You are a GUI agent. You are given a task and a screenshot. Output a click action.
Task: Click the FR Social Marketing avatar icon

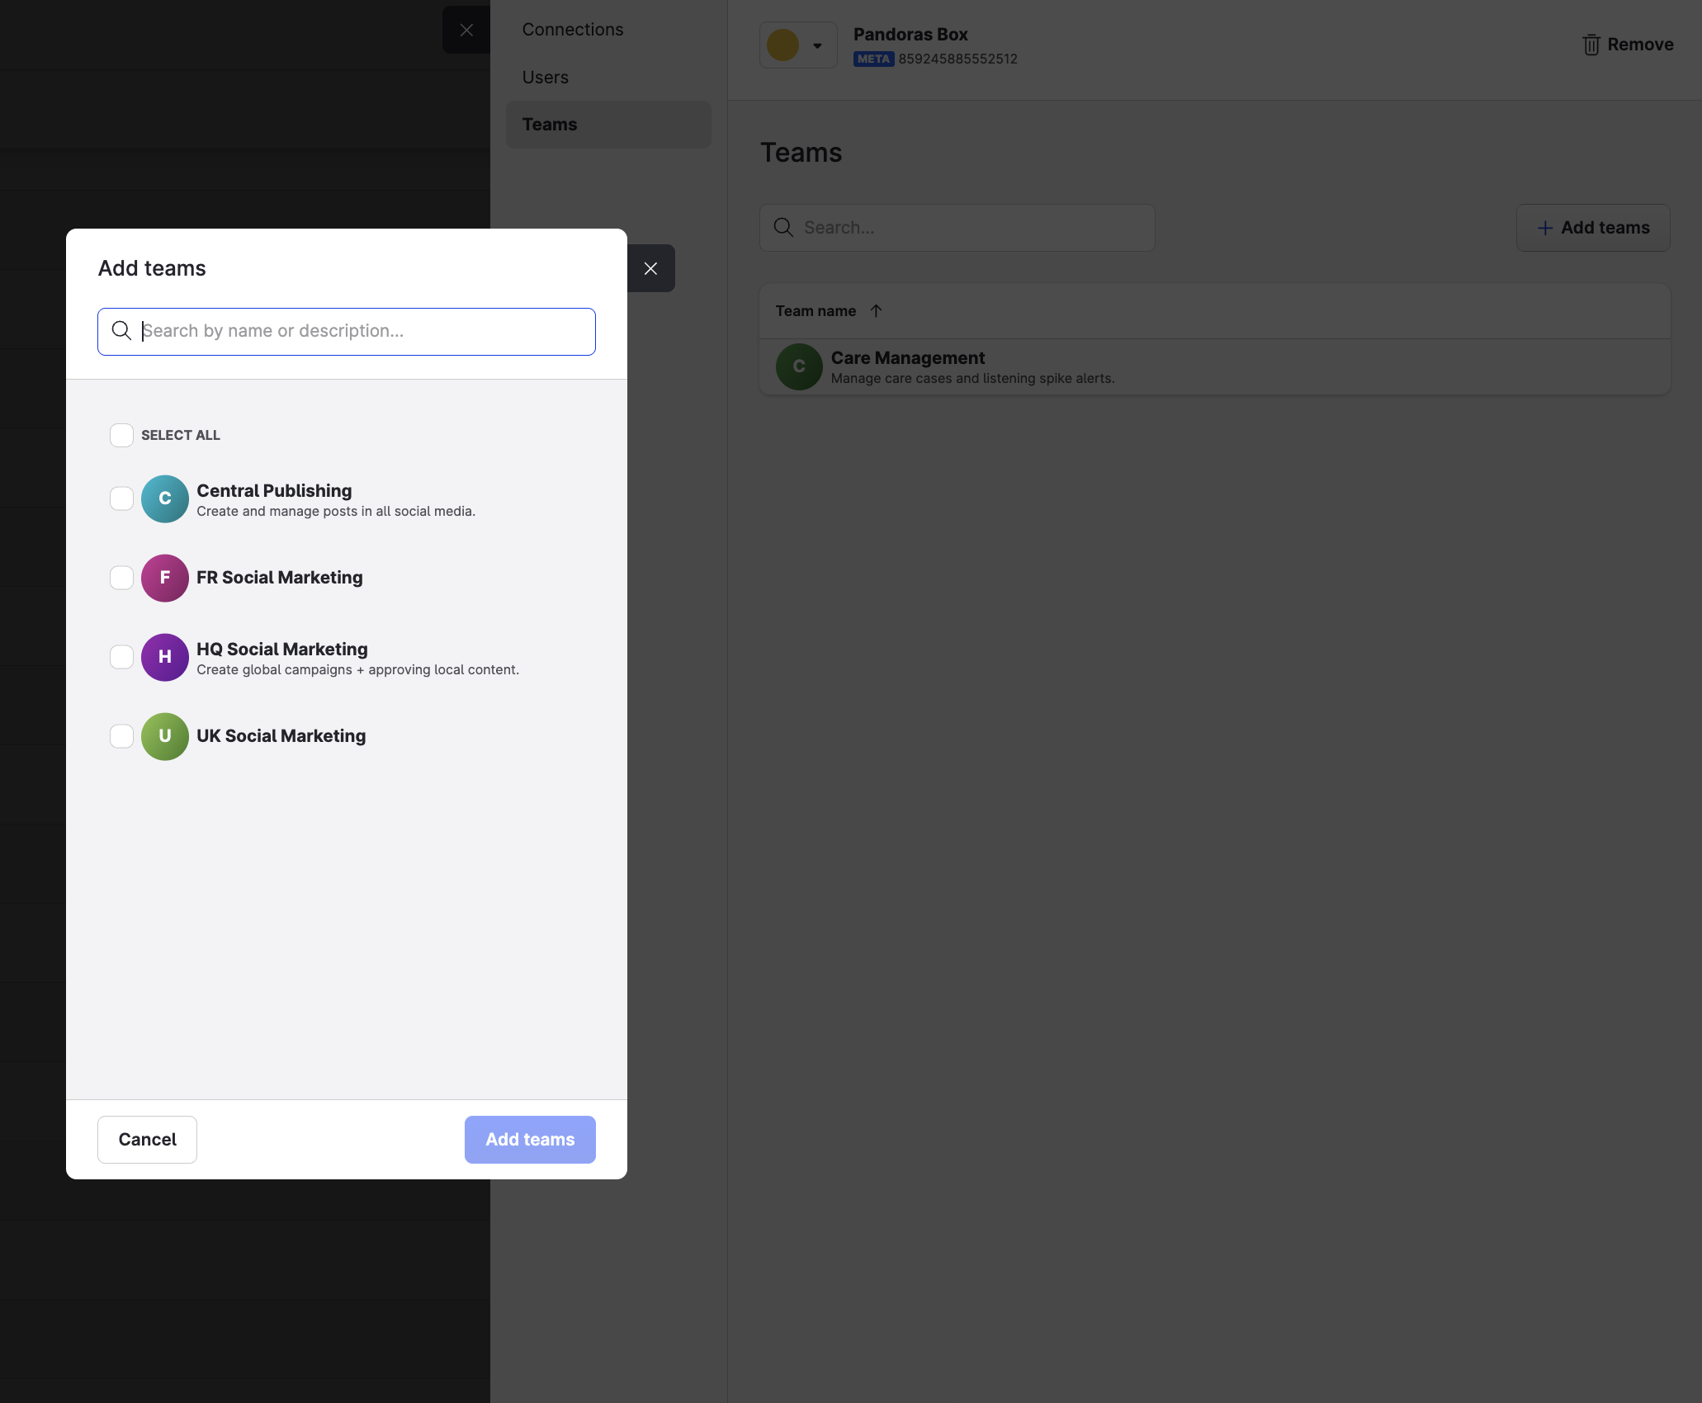pyautogui.click(x=165, y=578)
